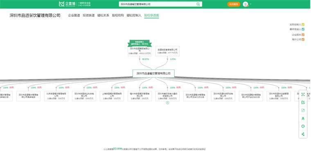This screenshot has width=311, height=153.
Task: Toggle the 企业股东 checkbox
Action: pyautogui.click(x=303, y=35)
